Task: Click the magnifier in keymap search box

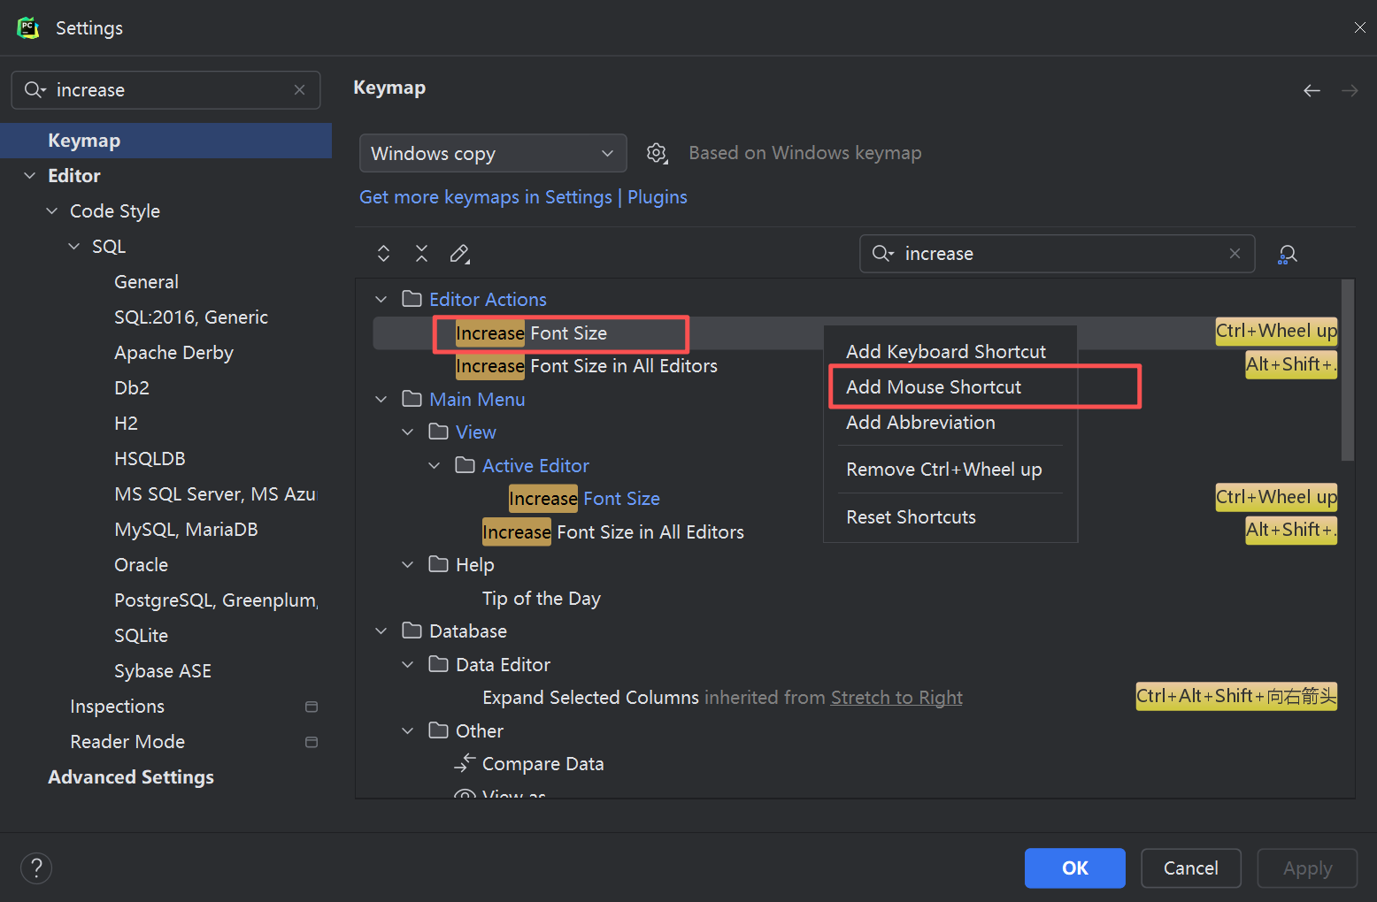Action: 882,254
